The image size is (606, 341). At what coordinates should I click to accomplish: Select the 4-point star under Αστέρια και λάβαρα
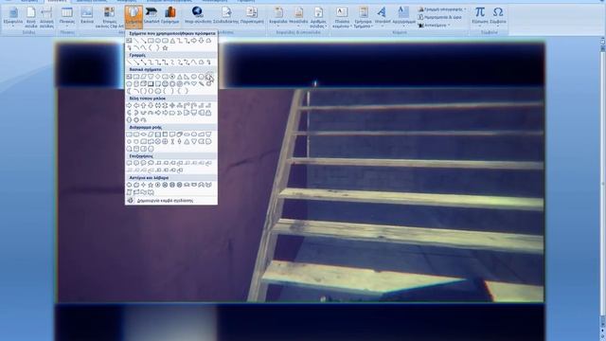click(x=143, y=185)
